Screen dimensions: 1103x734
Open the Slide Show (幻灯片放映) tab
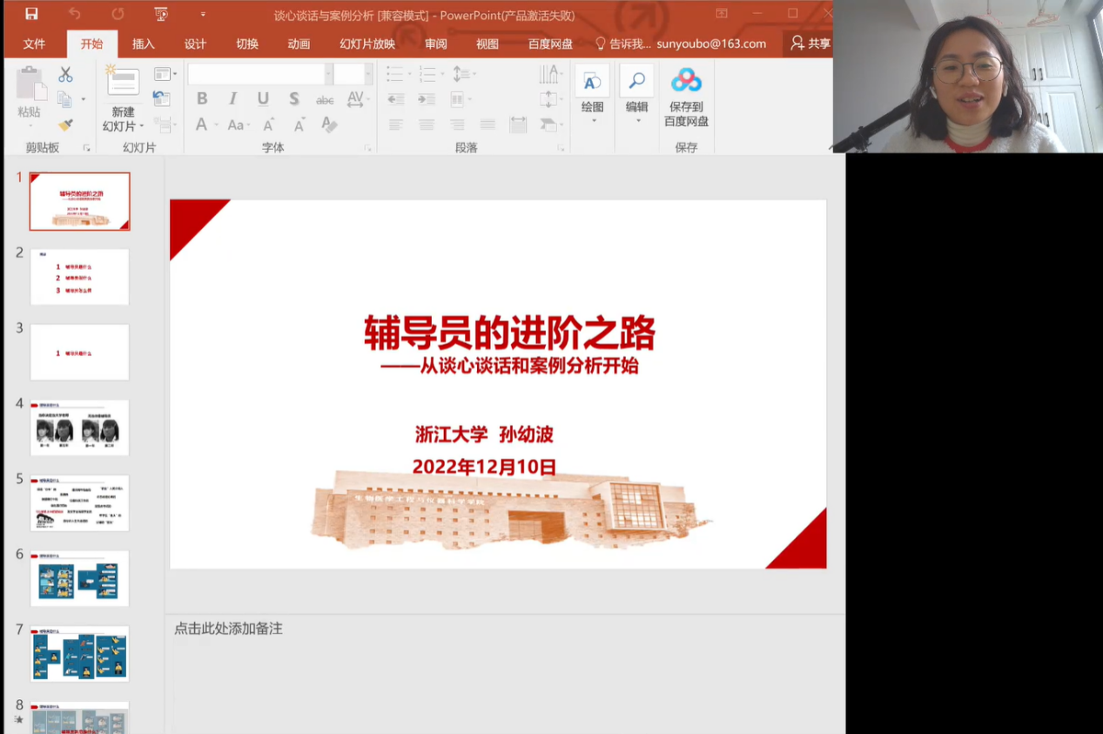point(367,44)
